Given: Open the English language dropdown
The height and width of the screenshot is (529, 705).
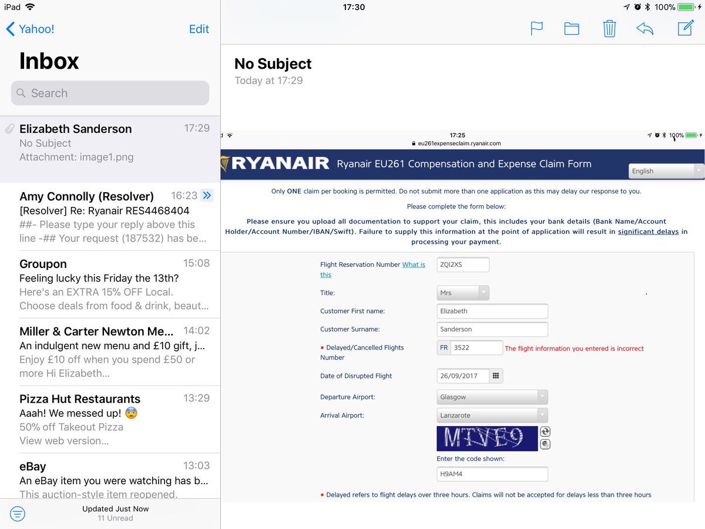Looking at the screenshot, I should pos(666,171).
